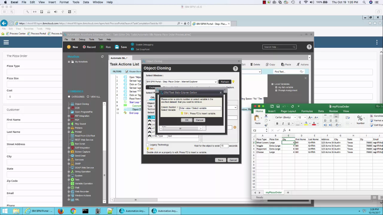The width and height of the screenshot is (383, 215).
Task: Expand the My MetaBots tree node
Action: 69,62
